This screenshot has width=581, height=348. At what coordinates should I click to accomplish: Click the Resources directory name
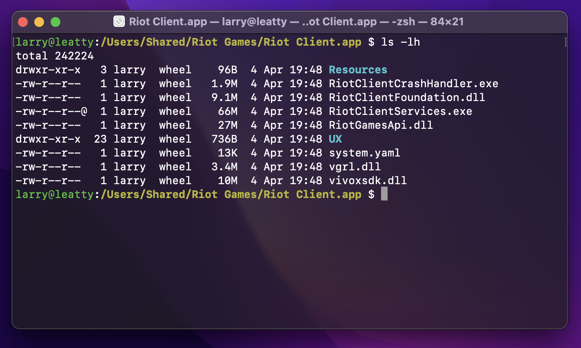click(358, 70)
